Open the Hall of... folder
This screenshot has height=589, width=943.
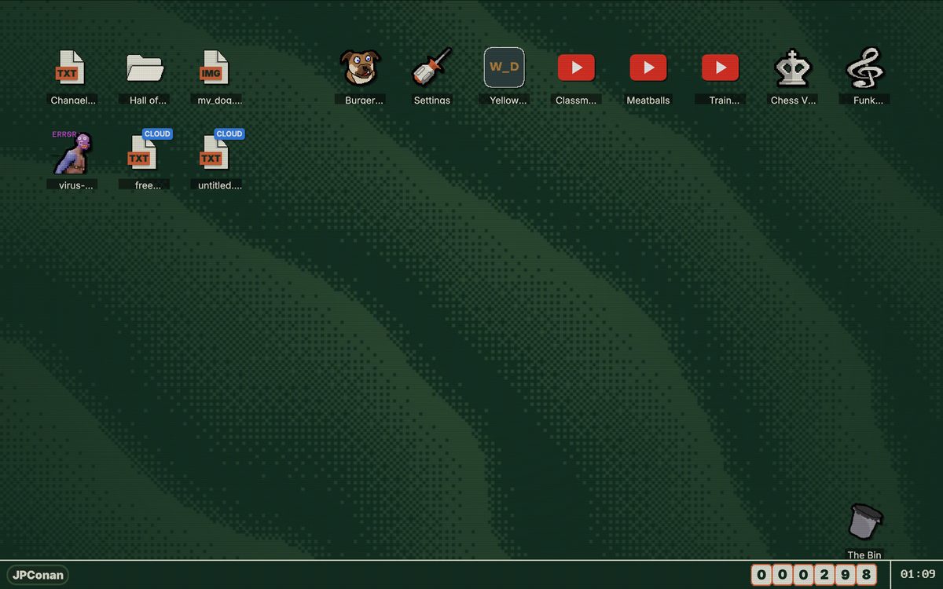click(144, 69)
